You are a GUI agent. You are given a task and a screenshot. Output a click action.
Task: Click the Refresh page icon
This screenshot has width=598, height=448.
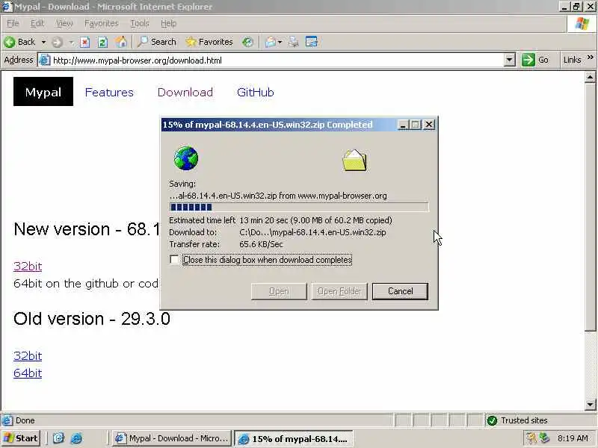[102, 42]
